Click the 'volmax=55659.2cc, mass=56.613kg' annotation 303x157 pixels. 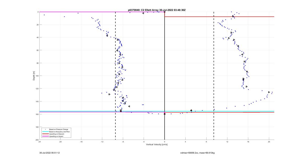pyautogui.click(x=197, y=153)
